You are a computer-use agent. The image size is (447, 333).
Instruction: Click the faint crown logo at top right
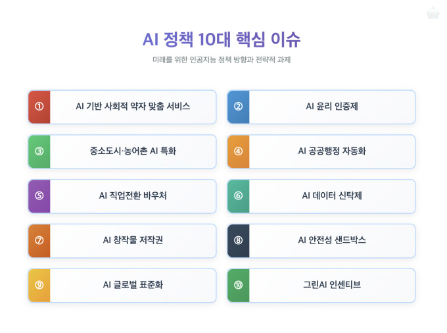[433, 13]
